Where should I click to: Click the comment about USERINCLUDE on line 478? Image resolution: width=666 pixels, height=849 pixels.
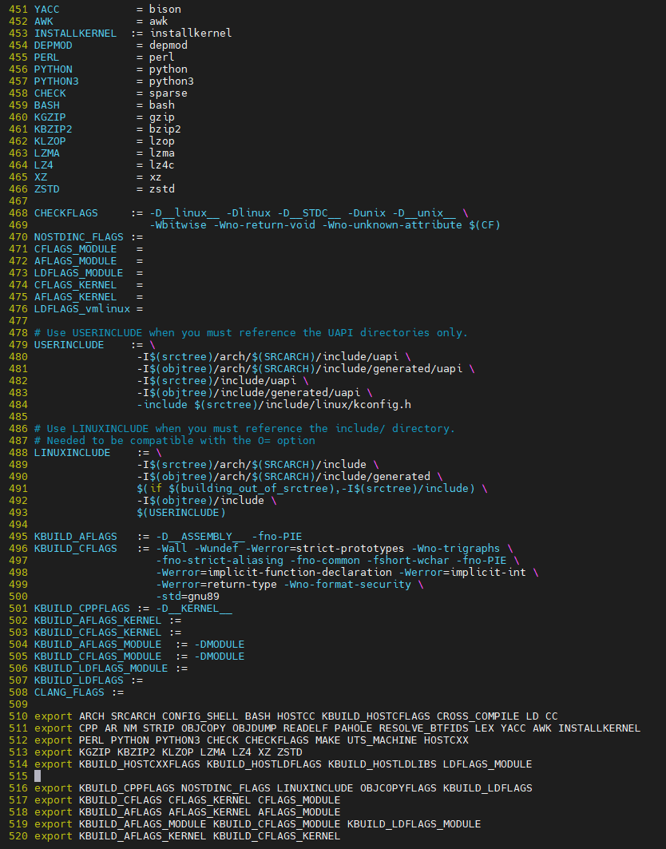251,332
